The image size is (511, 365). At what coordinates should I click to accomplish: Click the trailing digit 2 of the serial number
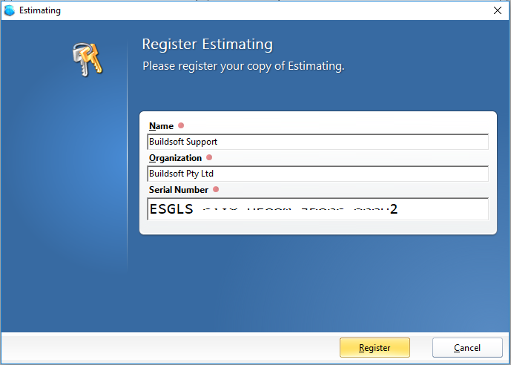(x=394, y=209)
